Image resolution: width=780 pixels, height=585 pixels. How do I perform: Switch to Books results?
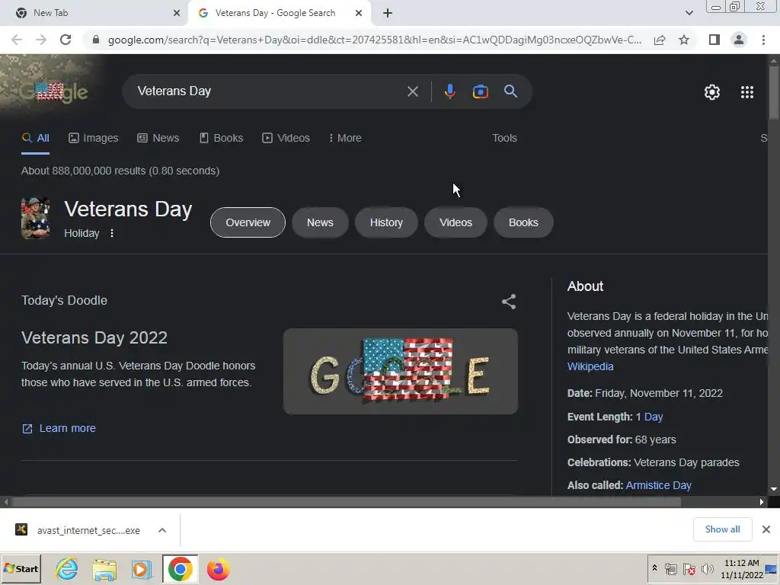coord(222,139)
